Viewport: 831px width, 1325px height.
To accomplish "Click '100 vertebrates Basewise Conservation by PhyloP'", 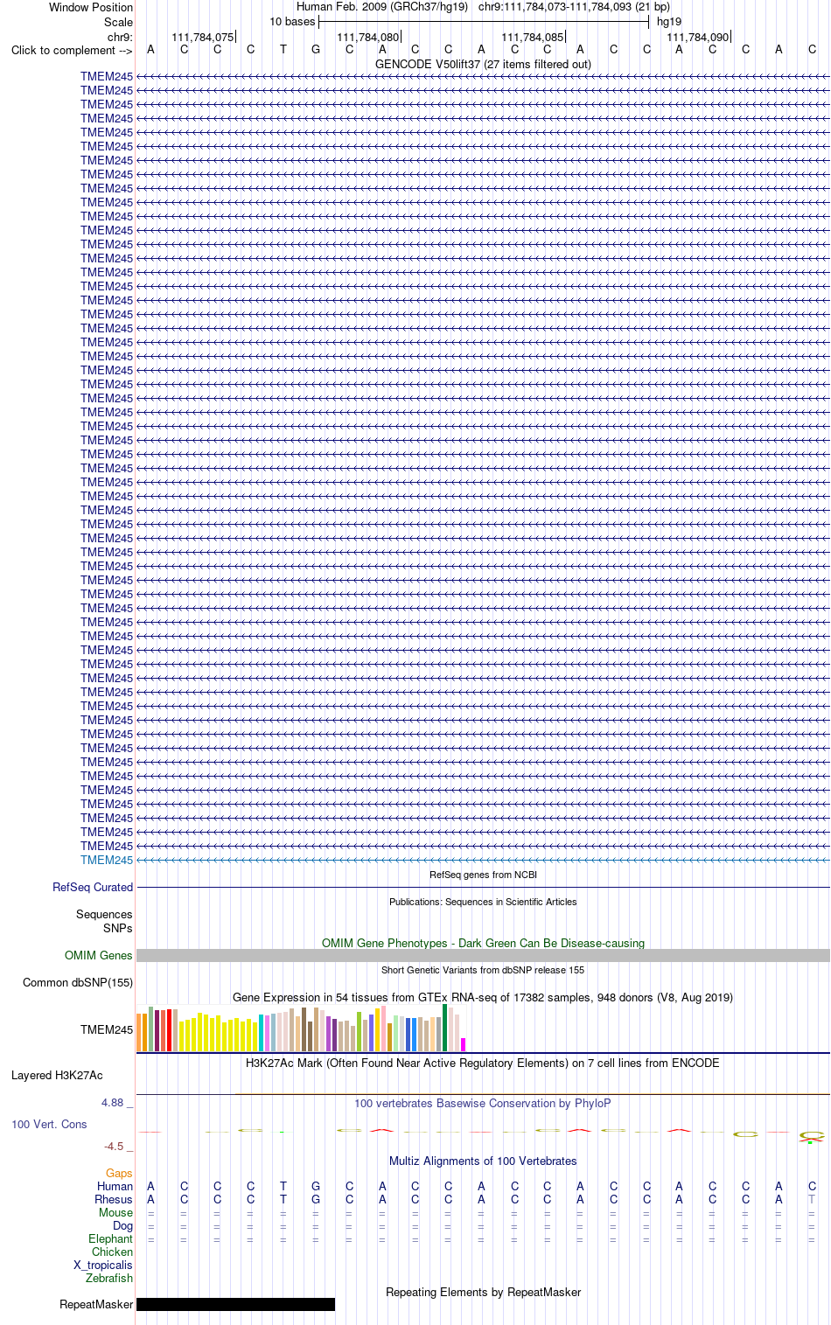I will (483, 1103).
